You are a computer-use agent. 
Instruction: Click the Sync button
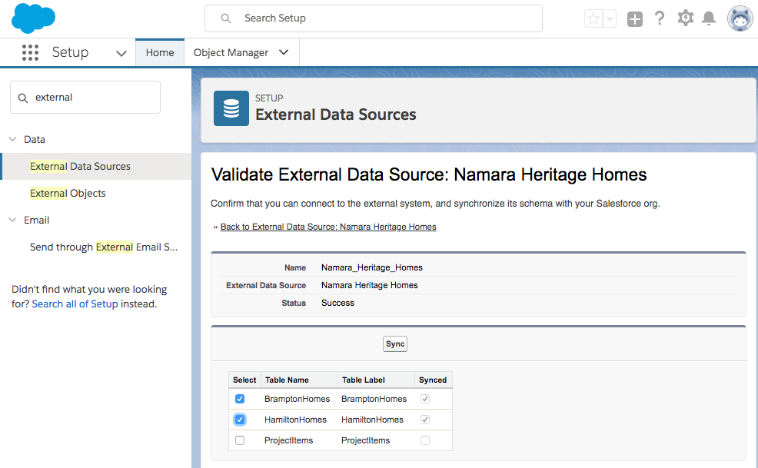tap(394, 344)
